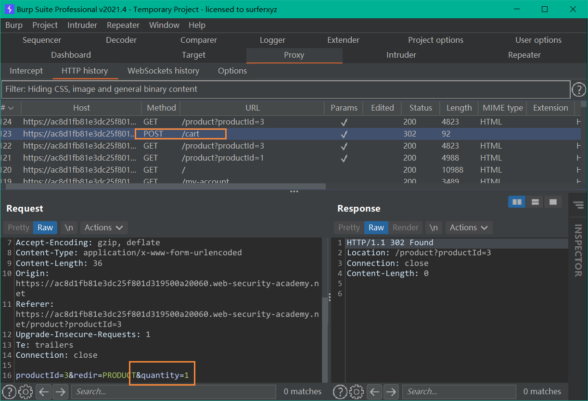
Task: Sort by MIME type column header
Action: (503, 108)
